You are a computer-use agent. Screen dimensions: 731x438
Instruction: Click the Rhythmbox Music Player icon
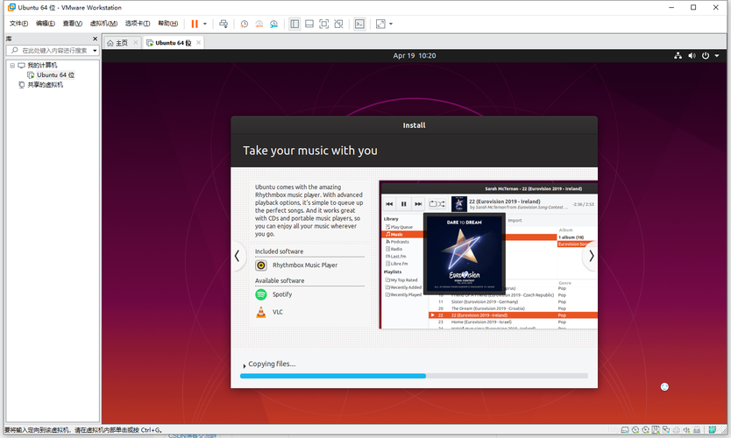coord(261,265)
